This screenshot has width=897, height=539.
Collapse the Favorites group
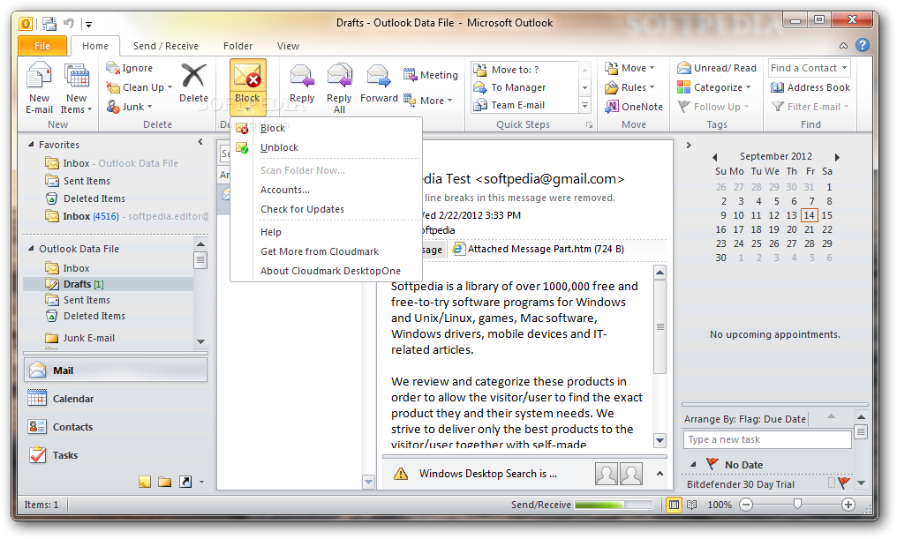click(32, 145)
